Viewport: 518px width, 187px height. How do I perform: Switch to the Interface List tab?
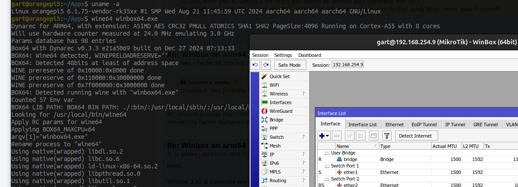pyautogui.click(x=362, y=125)
